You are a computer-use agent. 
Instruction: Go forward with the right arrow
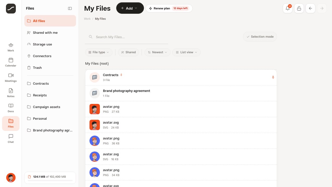pyautogui.click(x=322, y=8)
